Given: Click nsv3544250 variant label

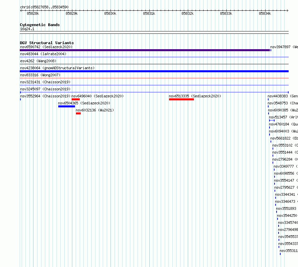Looking at the screenshot, I should click(x=287, y=215).
